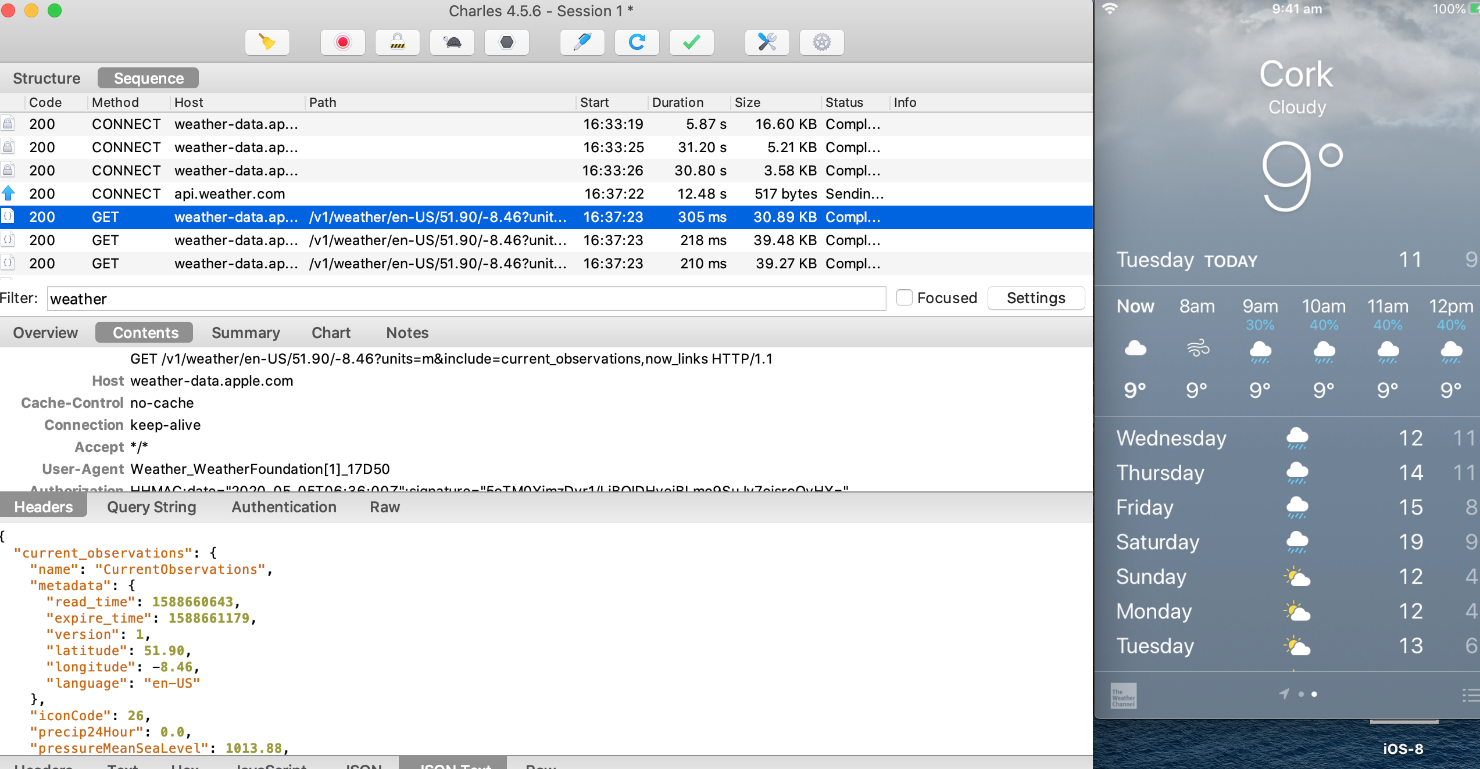Open The Weather Channel logo link
Image resolution: width=1480 pixels, height=769 pixels.
pyautogui.click(x=1123, y=695)
